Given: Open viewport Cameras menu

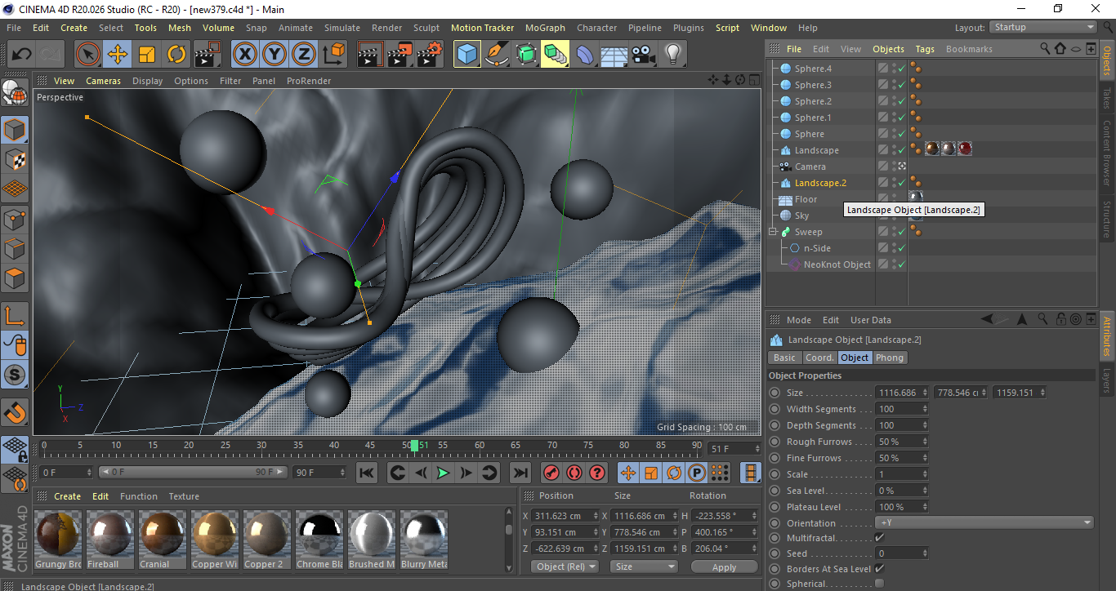Looking at the screenshot, I should (103, 81).
